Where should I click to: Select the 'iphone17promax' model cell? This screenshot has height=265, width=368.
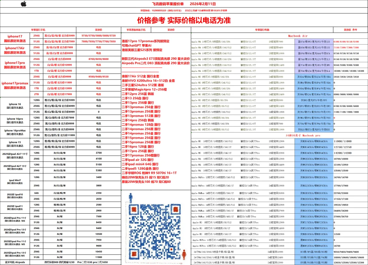[x=15, y=85]
